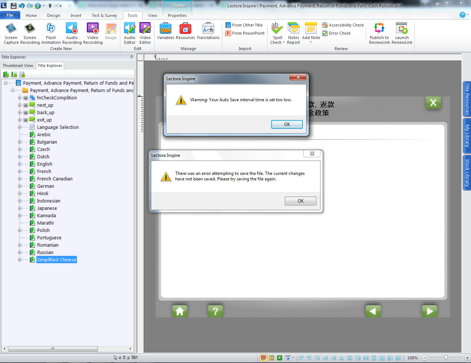Open the Audio Recording tool
Image resolution: width=471 pixels, height=363 pixels.
coord(72,34)
